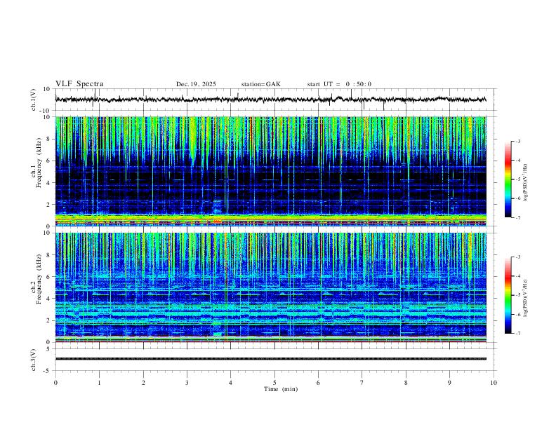Click the date 'Dec. 19, 2025'
Viewport: 556px width, 429px height.
196,84
